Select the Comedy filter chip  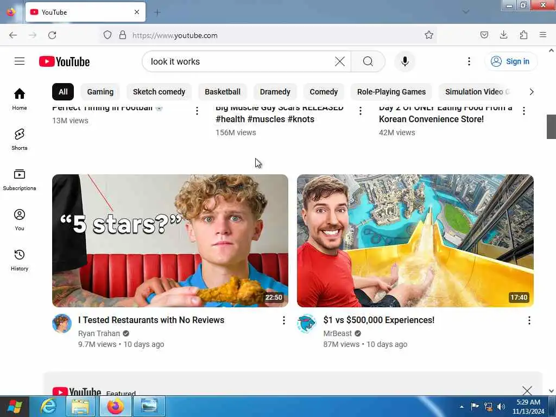[324, 92]
